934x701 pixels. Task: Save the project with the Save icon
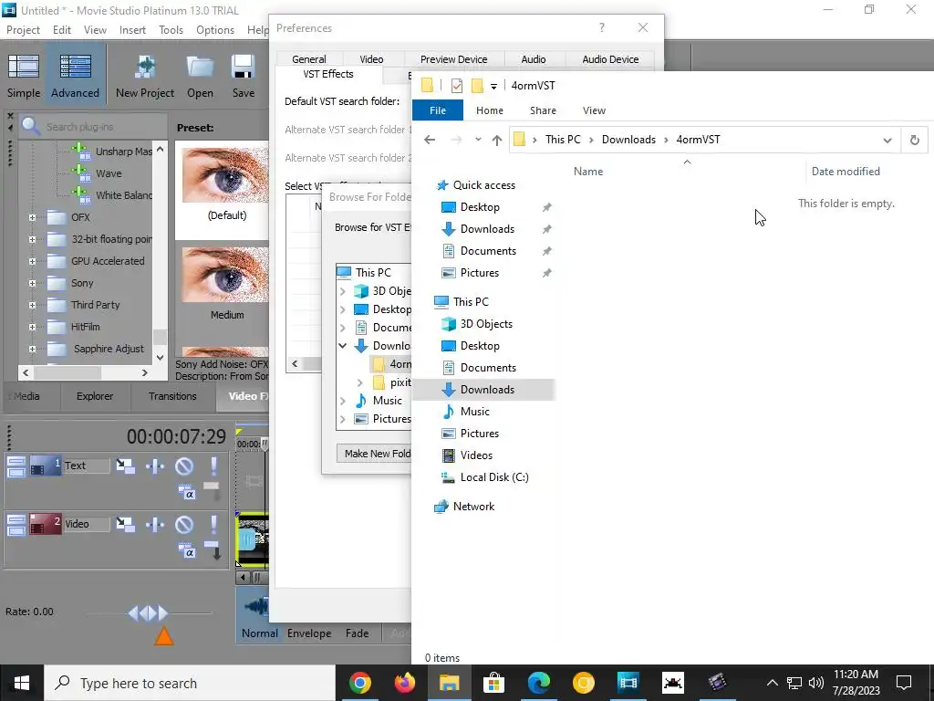click(243, 76)
